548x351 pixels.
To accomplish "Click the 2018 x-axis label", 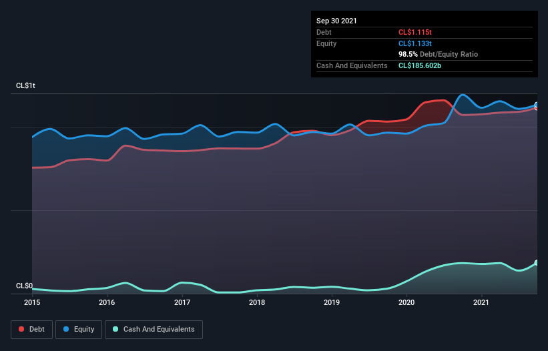I will (257, 302).
